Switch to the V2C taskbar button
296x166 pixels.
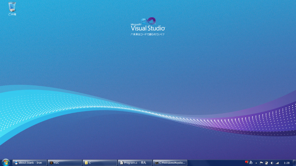pos(65,163)
